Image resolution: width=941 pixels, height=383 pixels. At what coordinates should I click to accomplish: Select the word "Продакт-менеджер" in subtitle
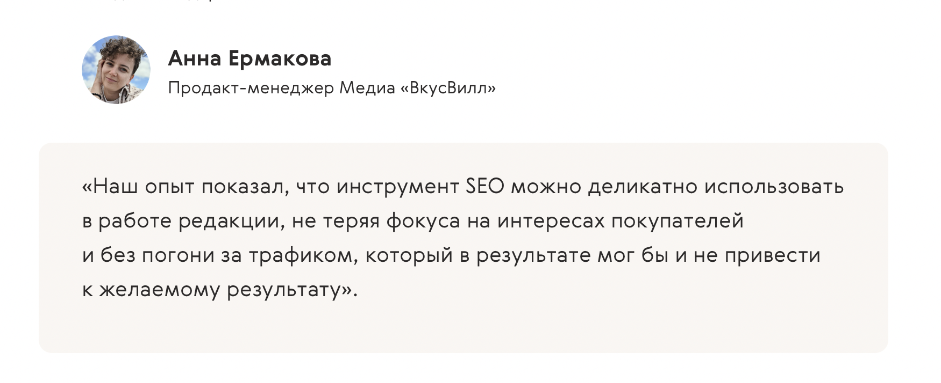coord(251,87)
